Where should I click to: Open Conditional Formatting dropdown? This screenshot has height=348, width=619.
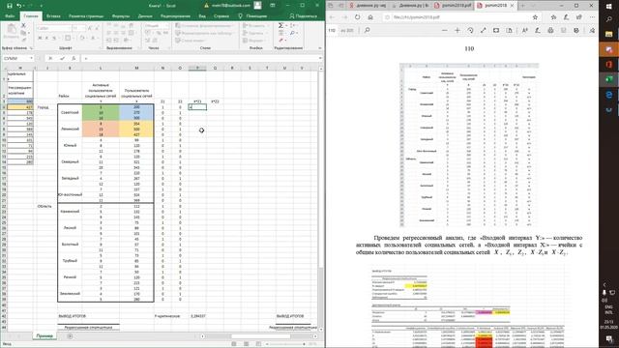204,26
